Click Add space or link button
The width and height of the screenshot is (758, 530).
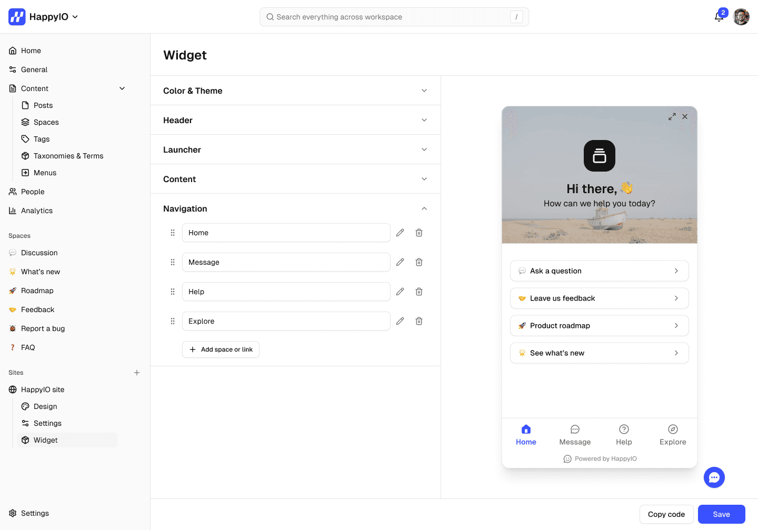tap(221, 349)
